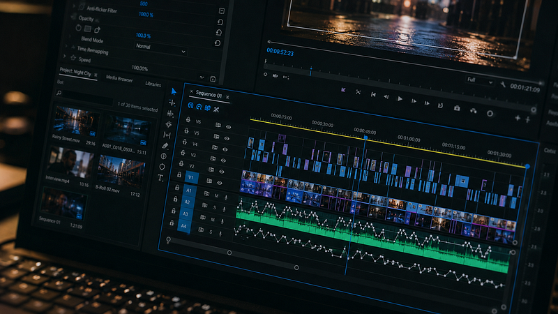
Task: Switch to the Media Browser tab
Action: tap(119, 79)
